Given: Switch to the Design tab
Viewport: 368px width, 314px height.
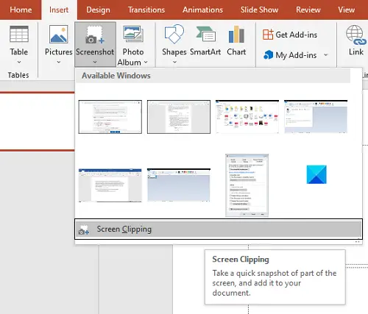Looking at the screenshot, I should pos(98,10).
